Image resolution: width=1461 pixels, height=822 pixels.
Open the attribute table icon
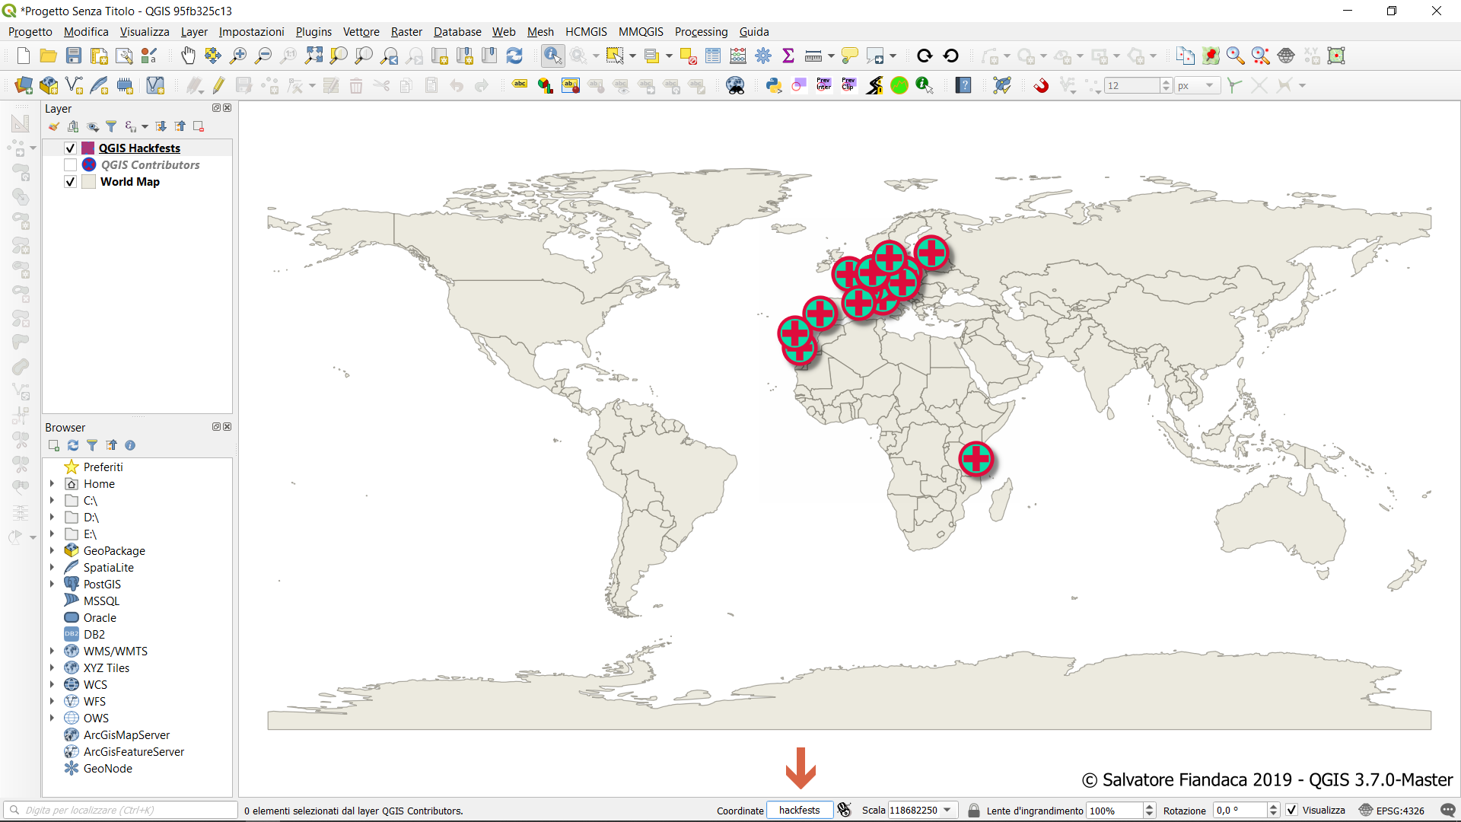(x=713, y=56)
